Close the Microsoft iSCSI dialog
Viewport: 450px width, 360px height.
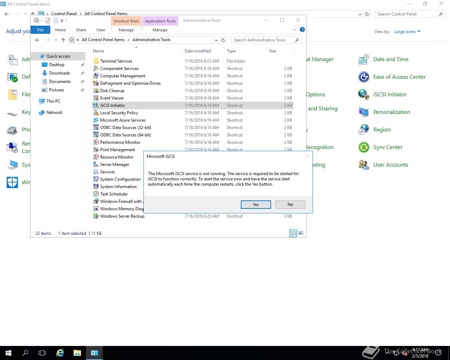307,156
